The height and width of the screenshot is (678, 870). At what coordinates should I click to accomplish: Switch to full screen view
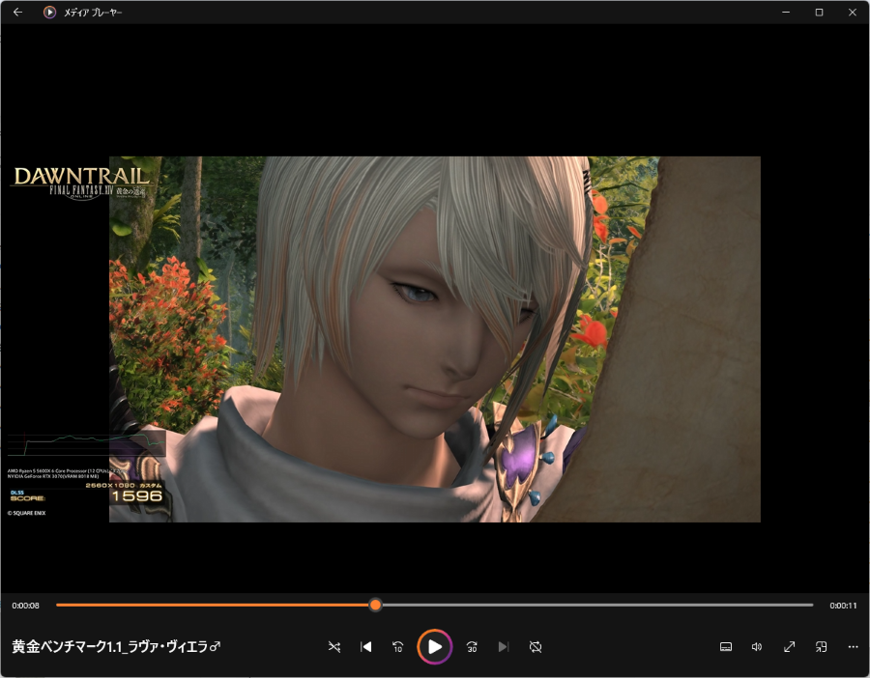point(789,646)
